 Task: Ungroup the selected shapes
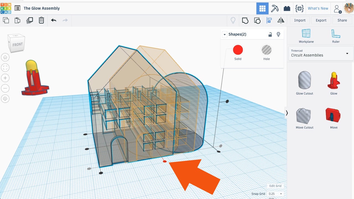point(257,20)
